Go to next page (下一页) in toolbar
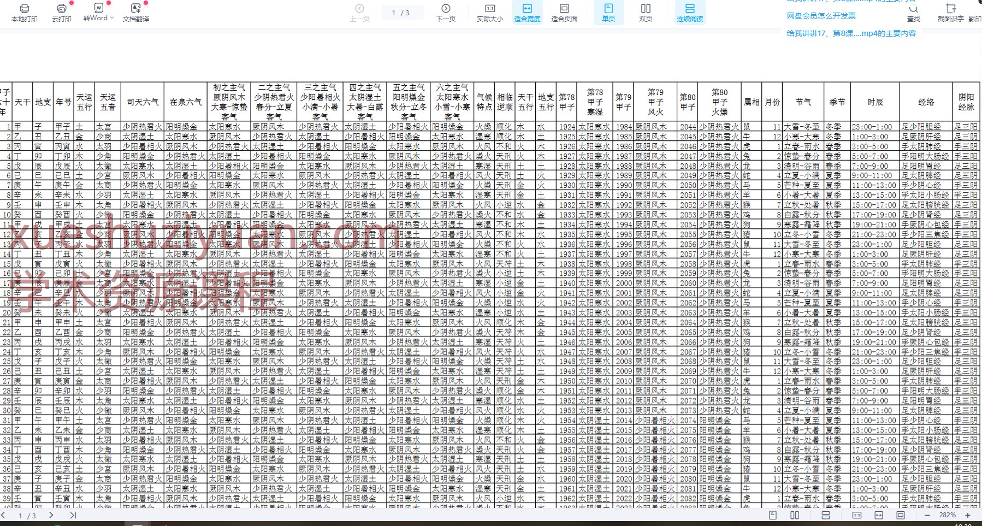Image resolution: width=982 pixels, height=526 pixels. click(x=446, y=12)
